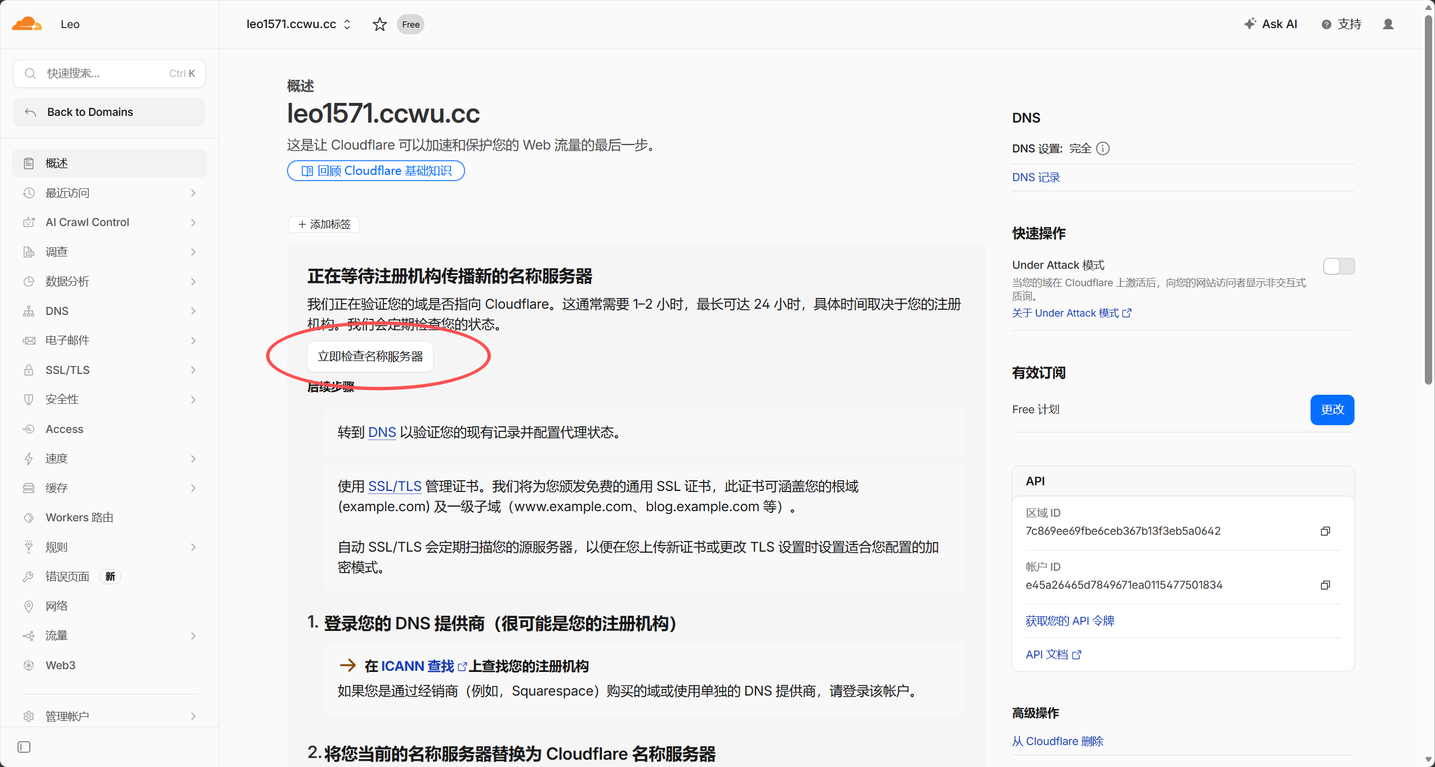Click the blue 更改 plan button

coord(1332,409)
